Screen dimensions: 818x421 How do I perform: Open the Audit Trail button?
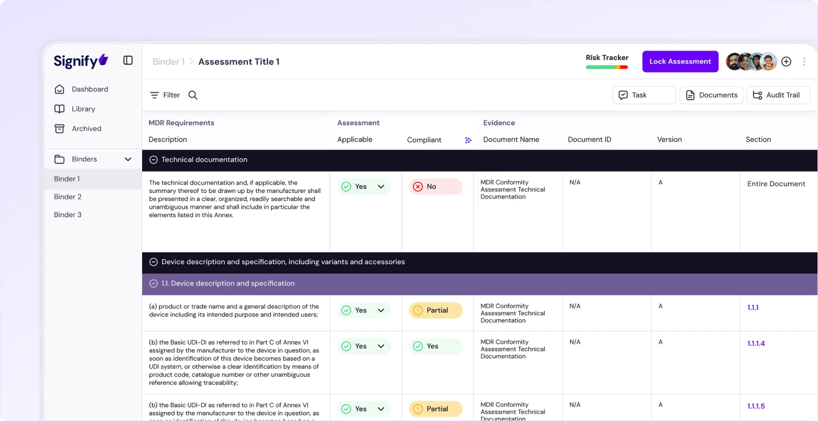(778, 95)
